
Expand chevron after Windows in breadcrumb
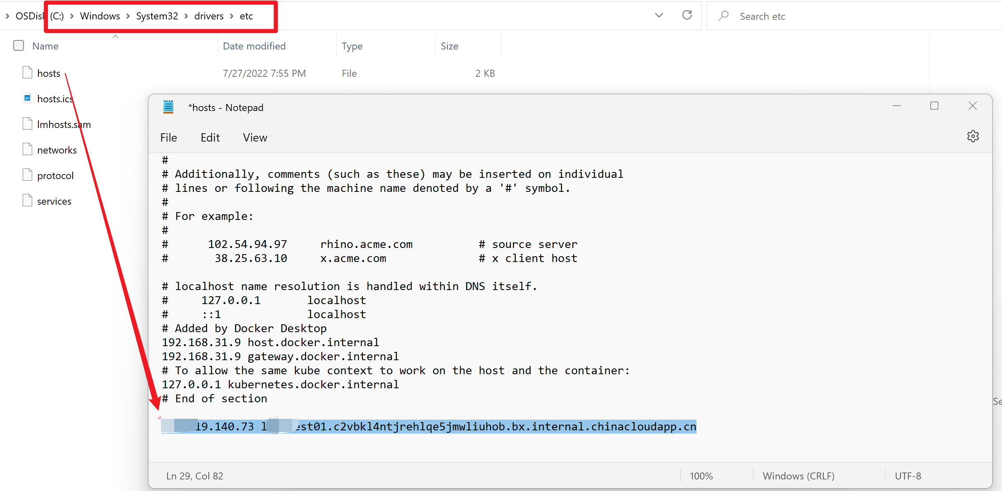click(128, 16)
